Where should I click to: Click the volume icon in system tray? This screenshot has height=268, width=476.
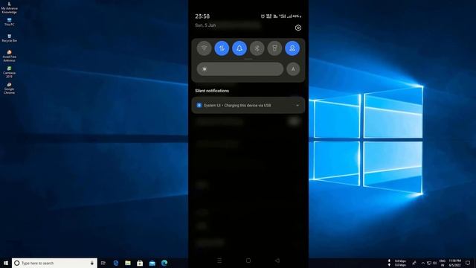(435, 263)
